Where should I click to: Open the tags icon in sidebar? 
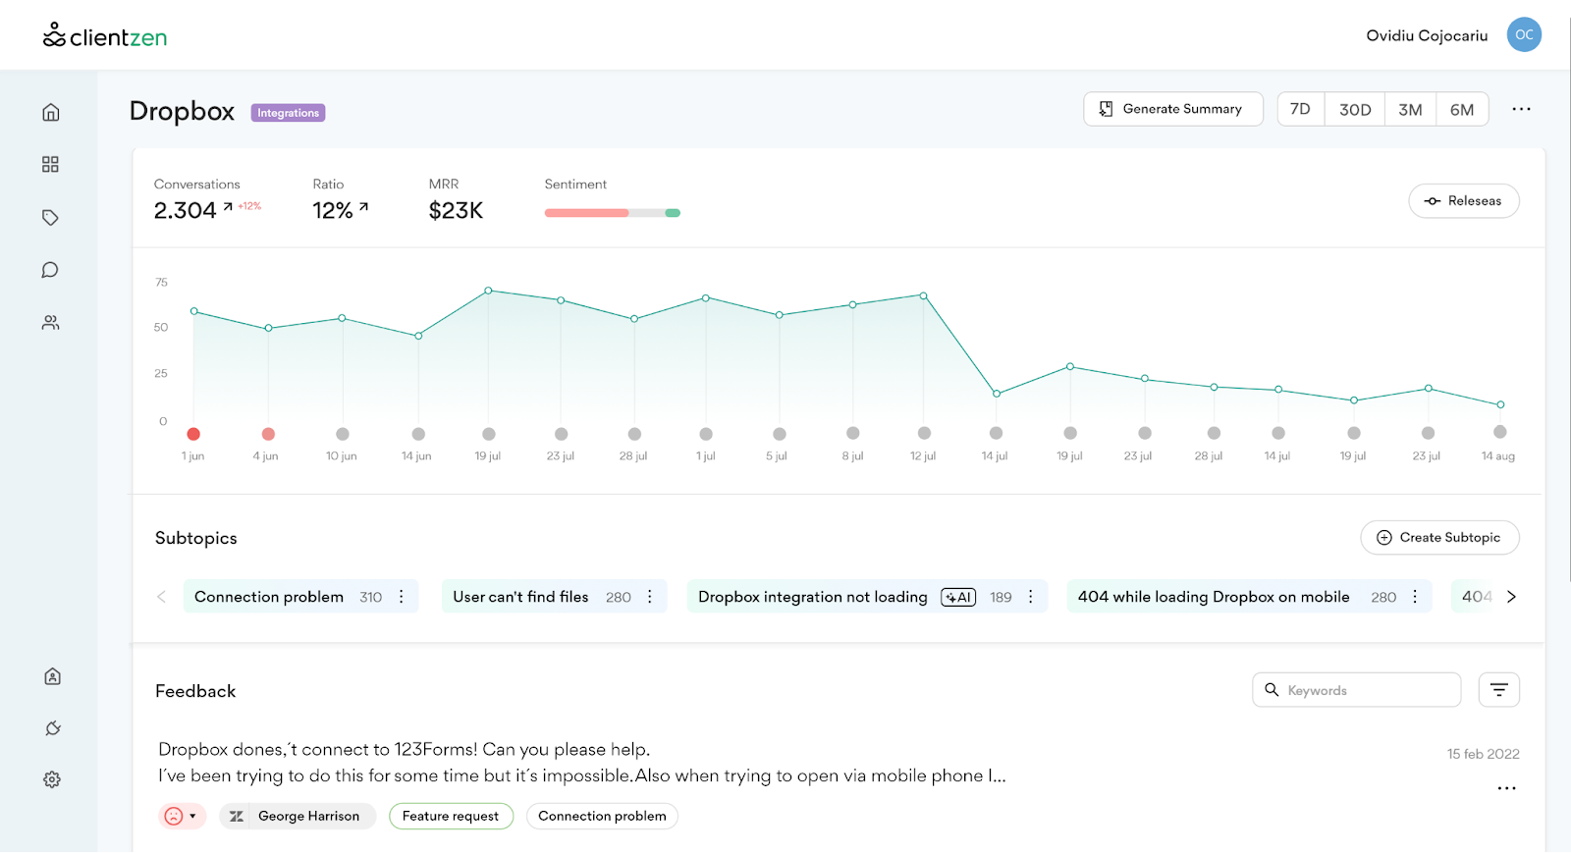[51, 217]
